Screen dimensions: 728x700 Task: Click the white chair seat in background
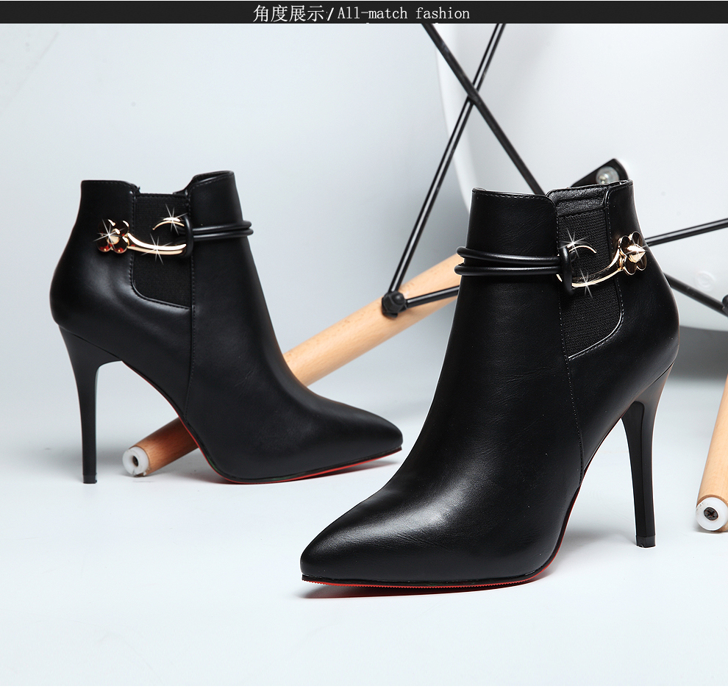point(588,88)
